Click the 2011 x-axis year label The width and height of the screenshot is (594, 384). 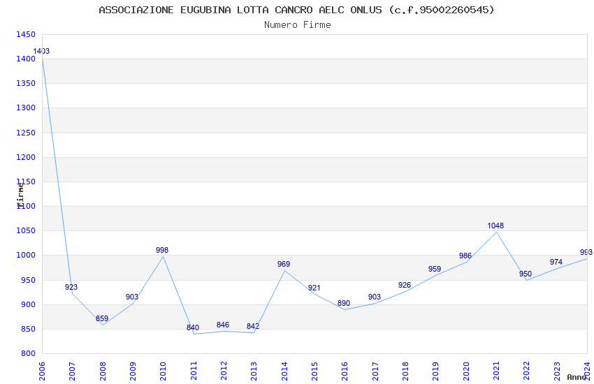(193, 371)
